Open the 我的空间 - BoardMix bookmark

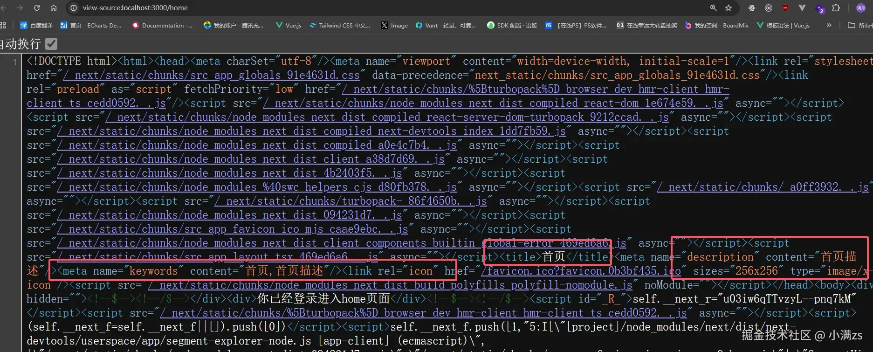pyautogui.click(x=717, y=25)
